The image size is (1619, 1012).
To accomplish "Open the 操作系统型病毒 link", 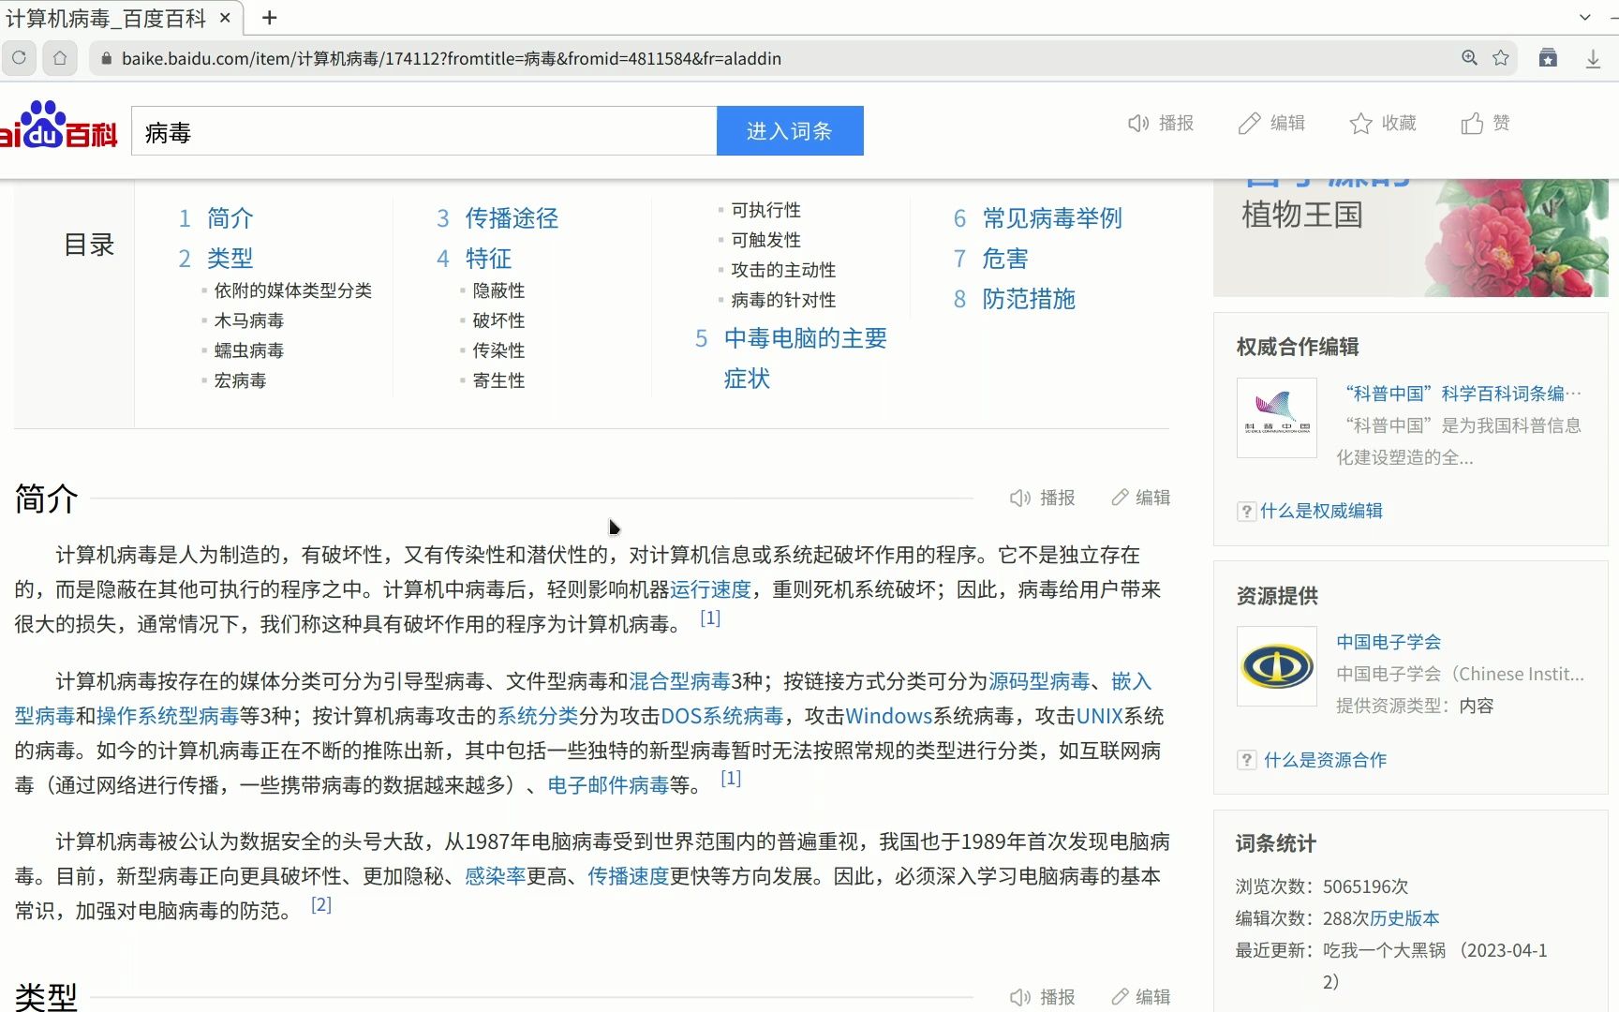I will 168,716.
